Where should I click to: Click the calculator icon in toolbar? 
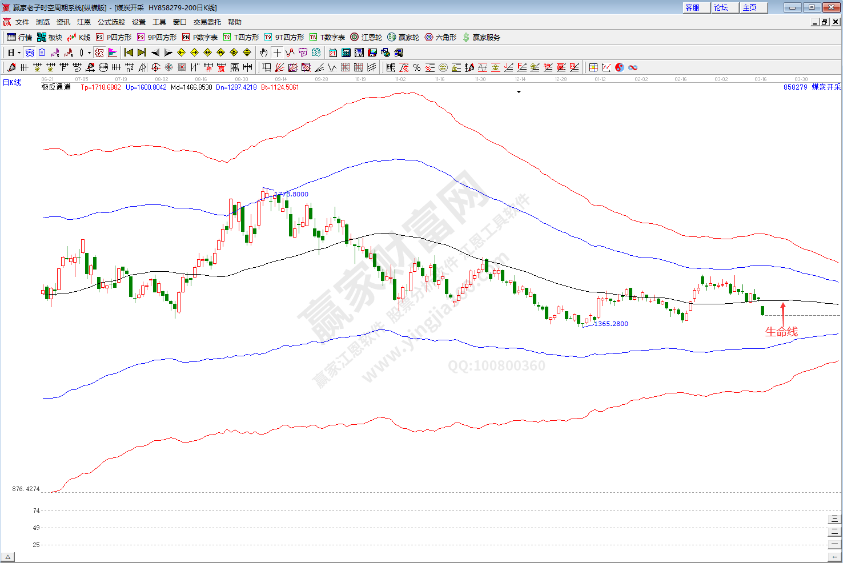pos(346,53)
